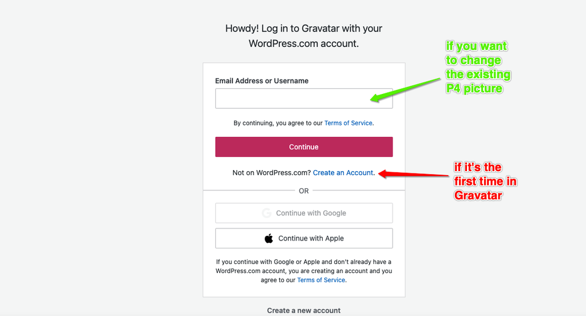Click the 'By continuing, you agree' text
Screen dimensions: 586x316
click(x=278, y=123)
